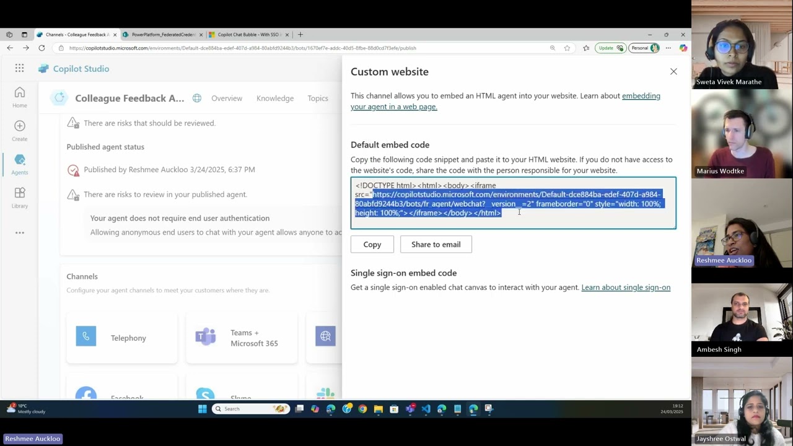Open Task View from the taskbar
793x446 pixels.
pyautogui.click(x=299, y=409)
